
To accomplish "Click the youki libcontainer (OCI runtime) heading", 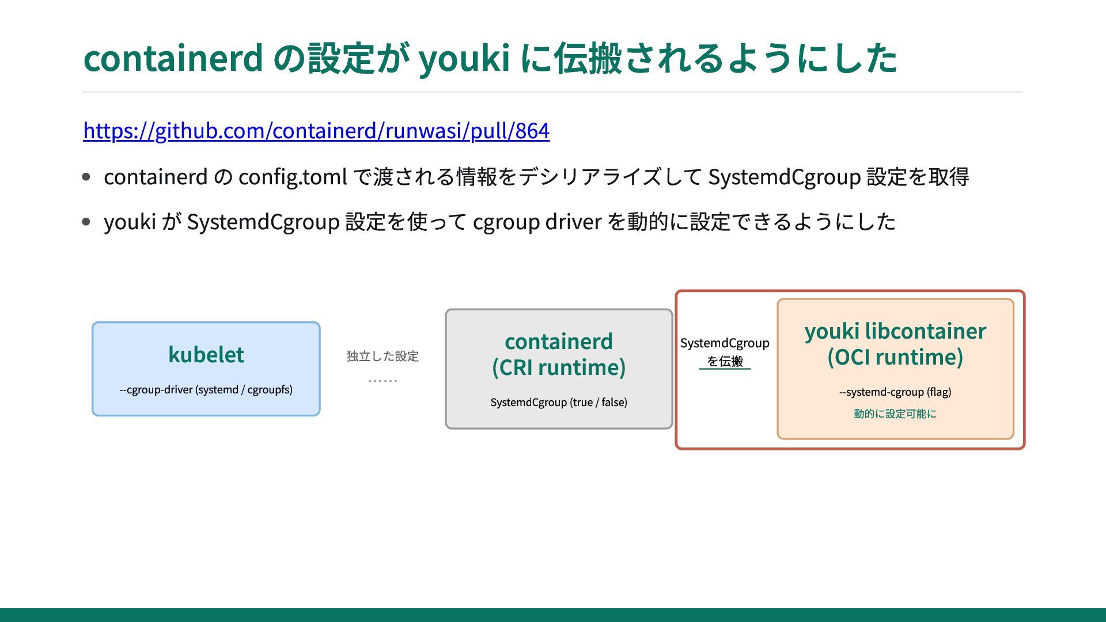I will (895, 344).
